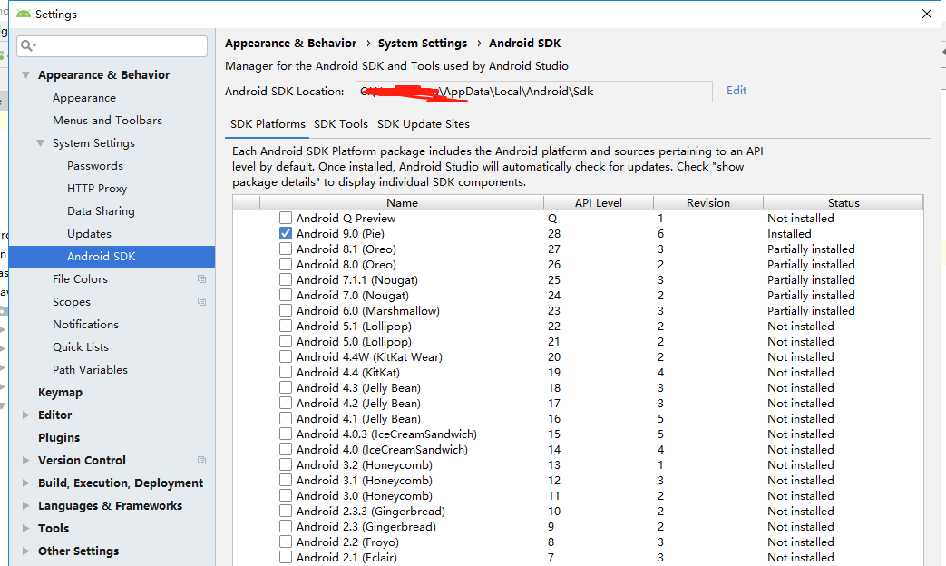
Task: Open the SDK Update Sites tab
Action: pyautogui.click(x=422, y=123)
